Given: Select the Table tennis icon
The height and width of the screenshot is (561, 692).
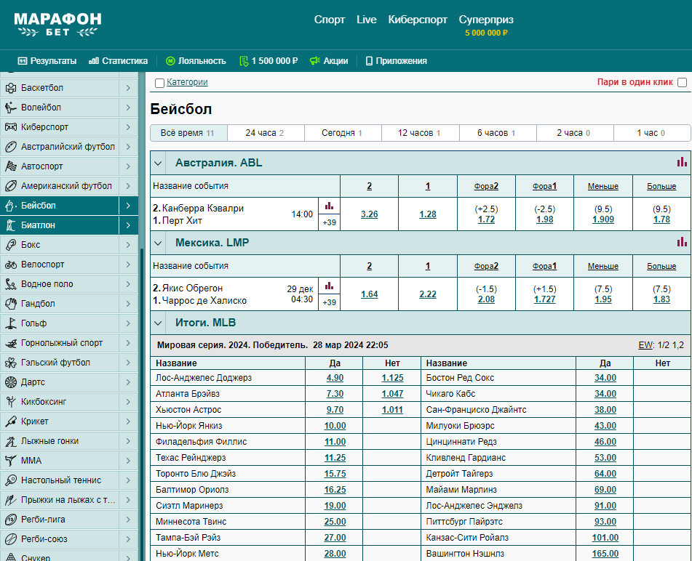Looking at the screenshot, I should point(11,480).
